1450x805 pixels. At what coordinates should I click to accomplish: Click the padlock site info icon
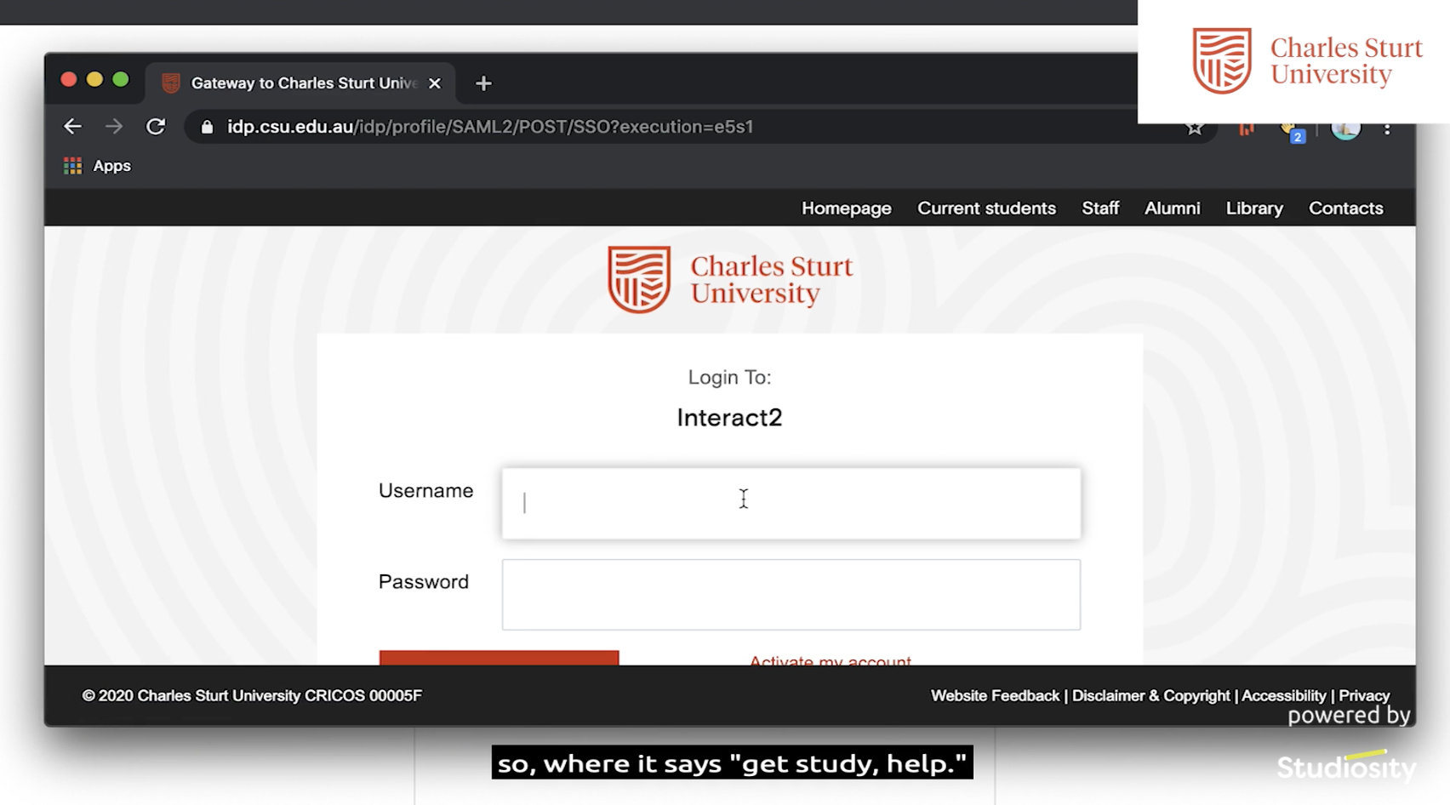coord(207,127)
